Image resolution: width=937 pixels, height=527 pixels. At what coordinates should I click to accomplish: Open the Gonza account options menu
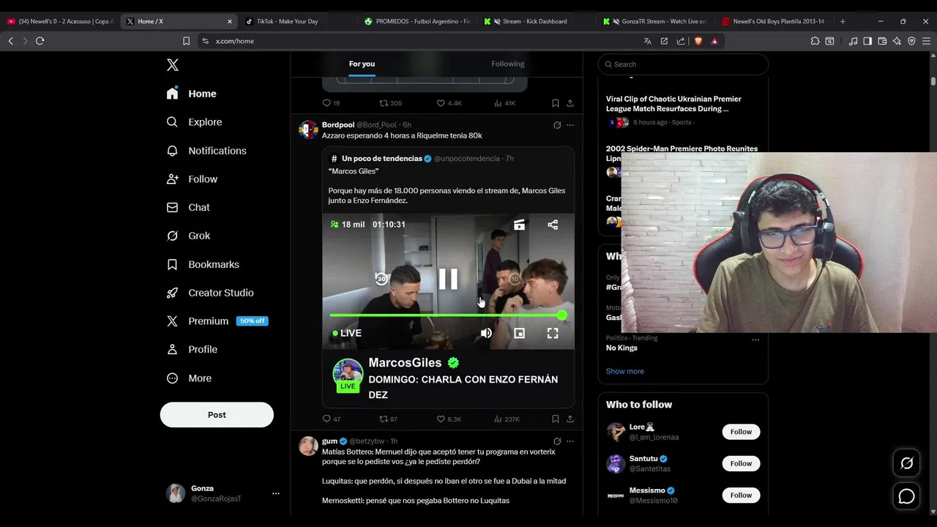pos(276,493)
